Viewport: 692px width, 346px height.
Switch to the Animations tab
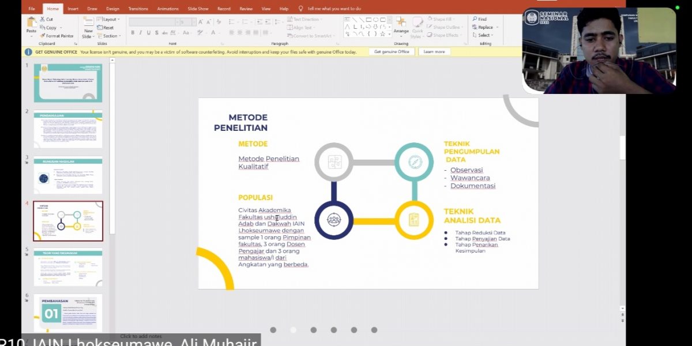point(168,9)
